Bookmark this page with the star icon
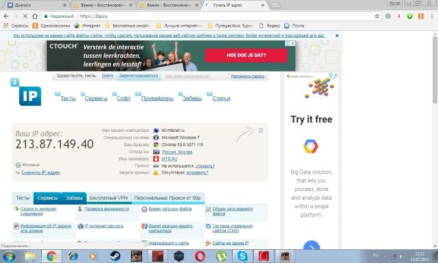Screen dimensions: 438x263 coord(377,16)
